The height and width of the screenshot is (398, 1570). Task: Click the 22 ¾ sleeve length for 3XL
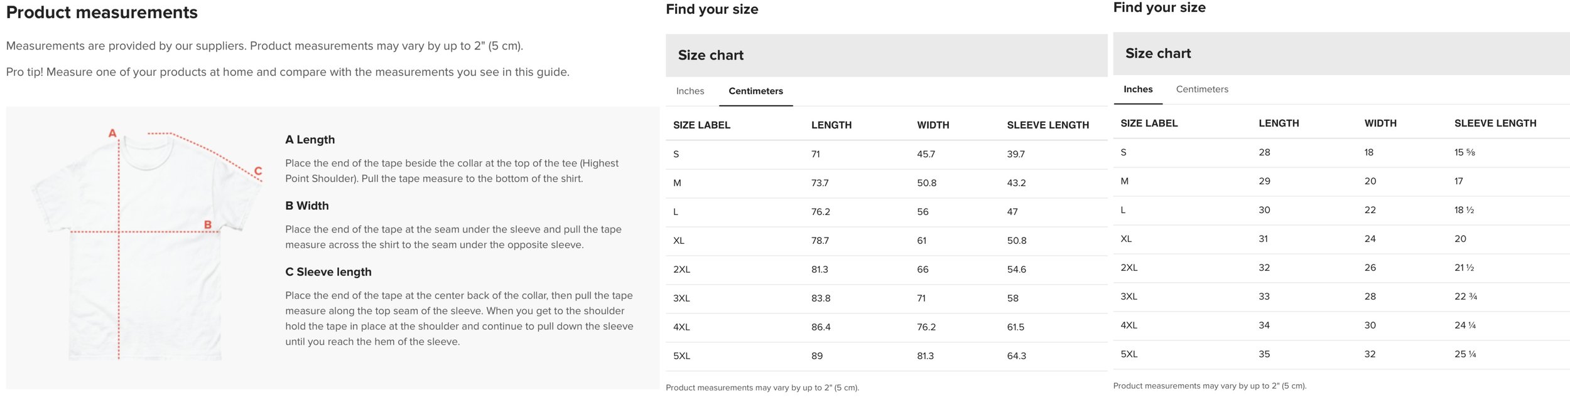pos(1465,296)
